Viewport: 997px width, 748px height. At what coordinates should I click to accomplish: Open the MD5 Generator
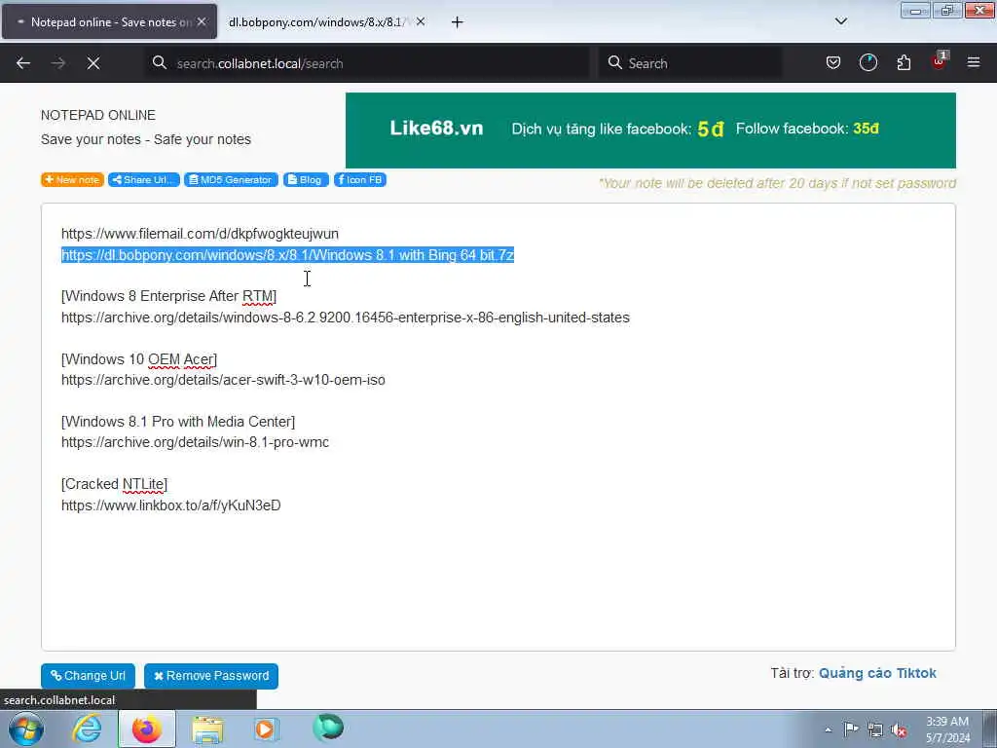(x=231, y=180)
